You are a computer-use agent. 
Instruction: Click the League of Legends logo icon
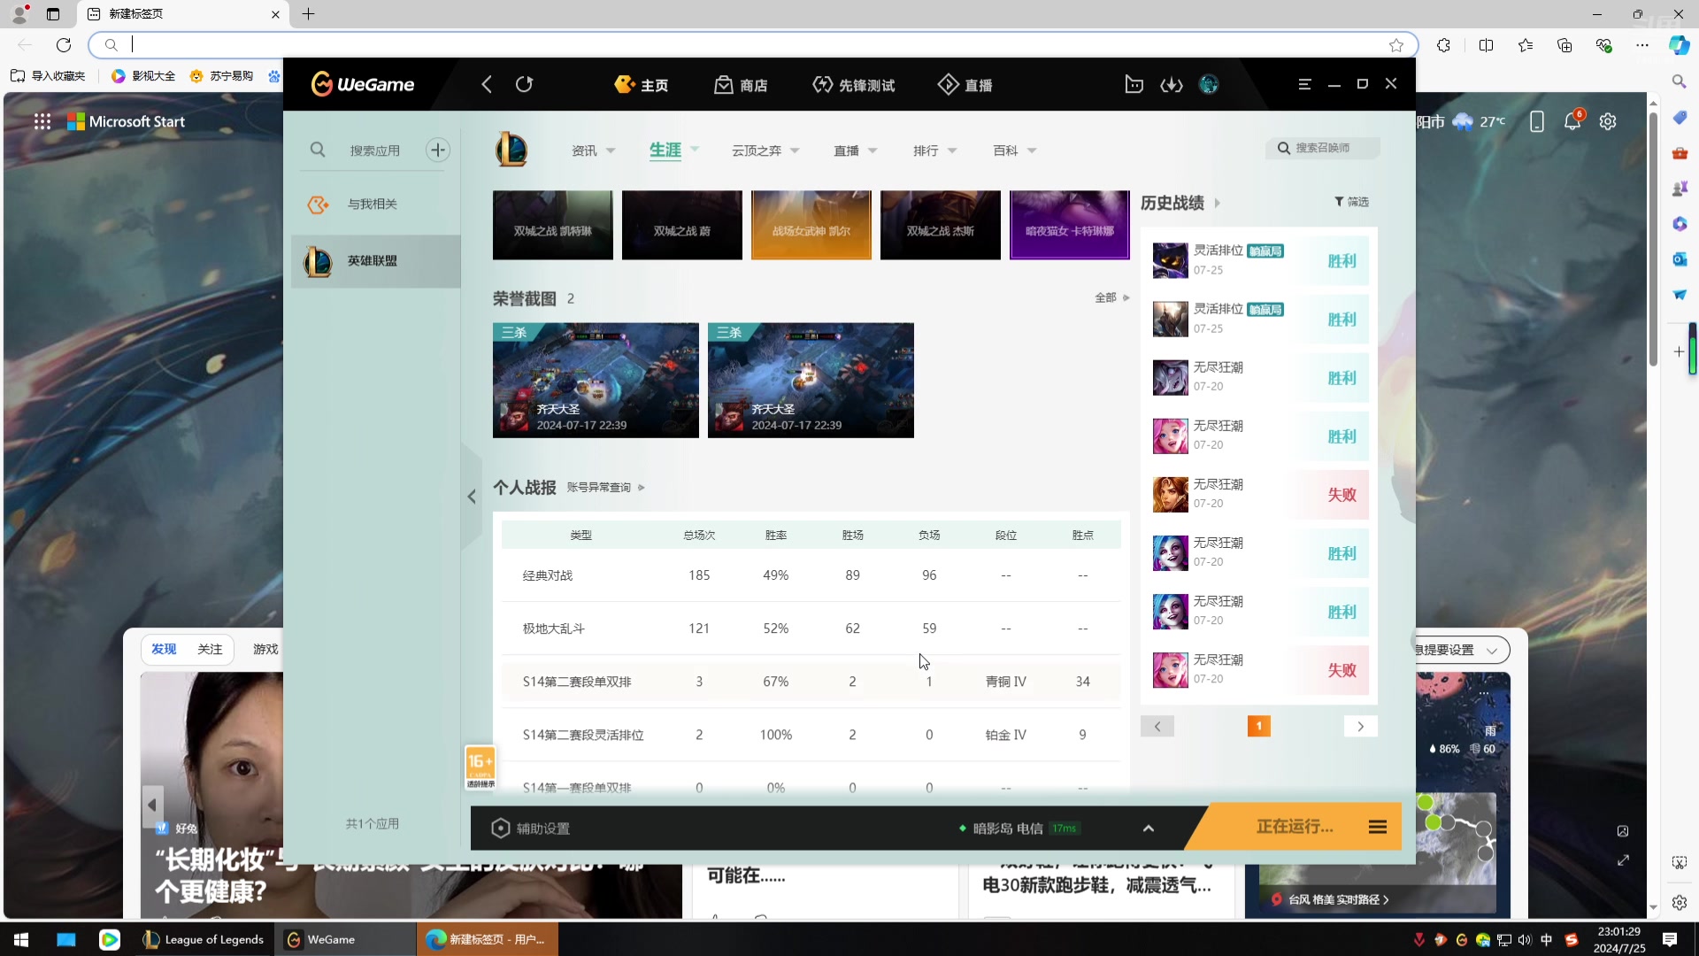click(x=511, y=149)
